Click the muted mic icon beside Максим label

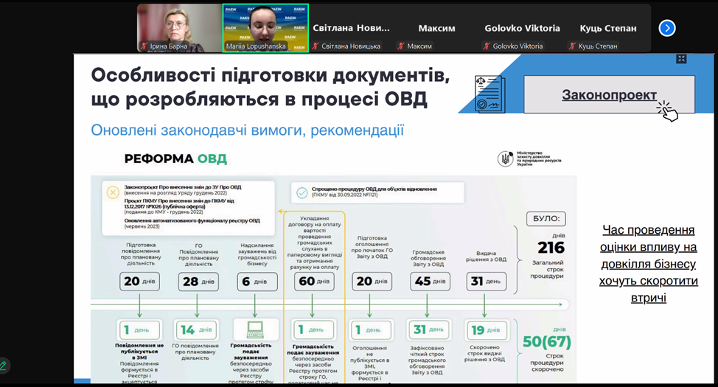[401, 46]
